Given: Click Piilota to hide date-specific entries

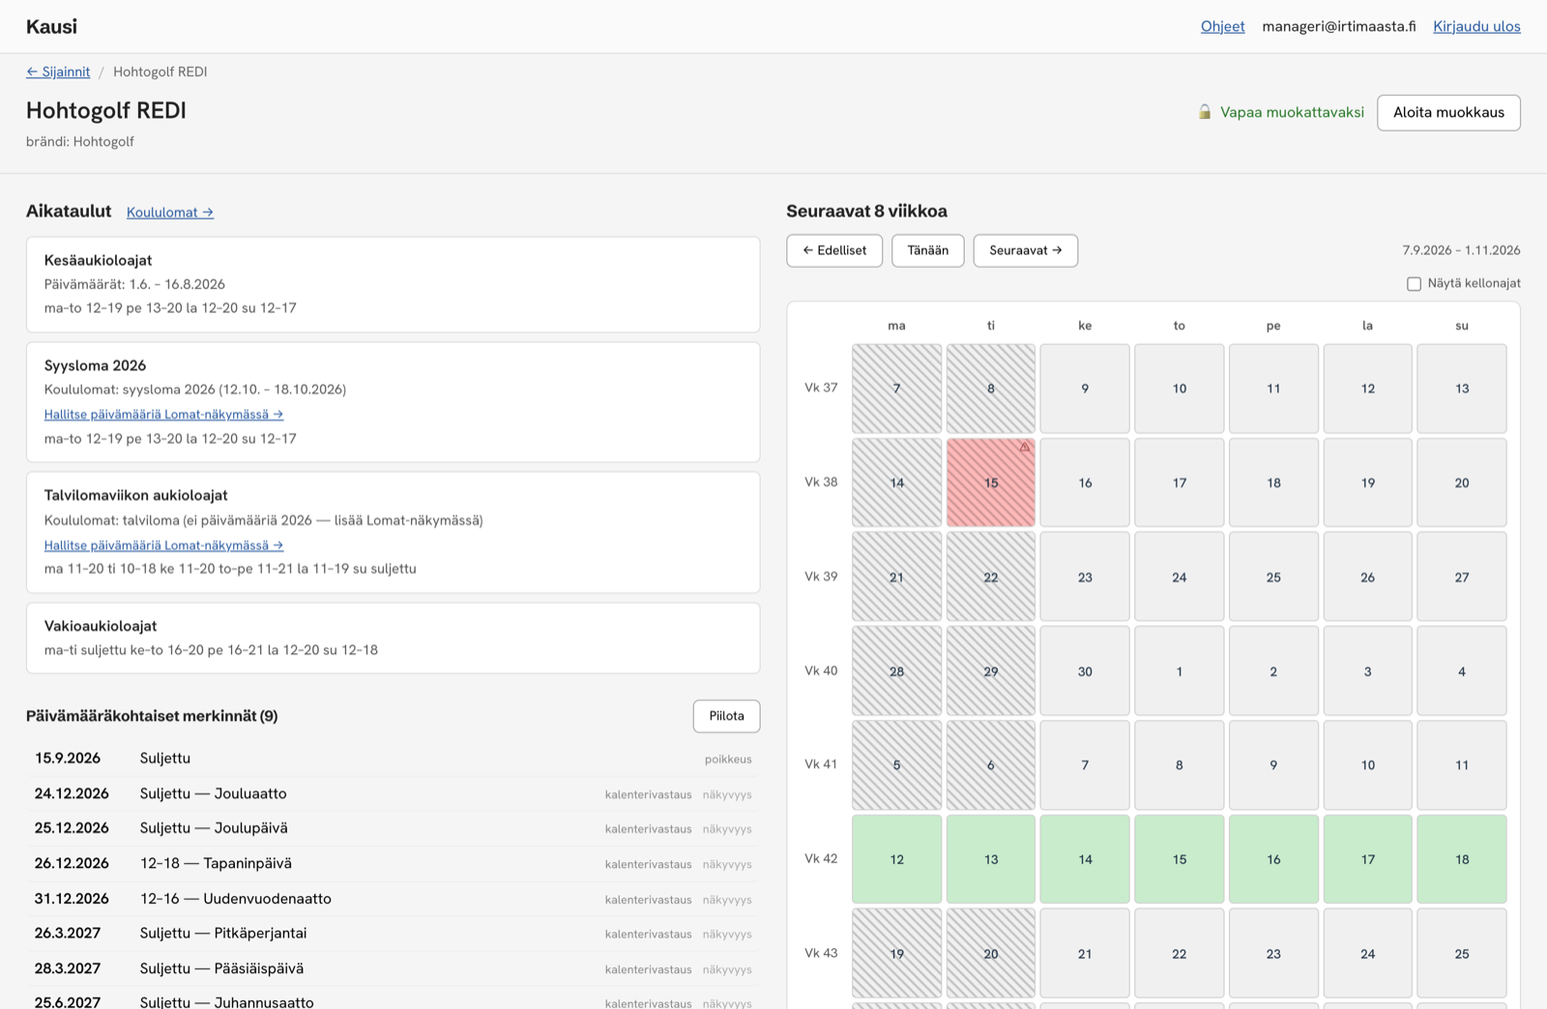Looking at the screenshot, I should pyautogui.click(x=726, y=716).
